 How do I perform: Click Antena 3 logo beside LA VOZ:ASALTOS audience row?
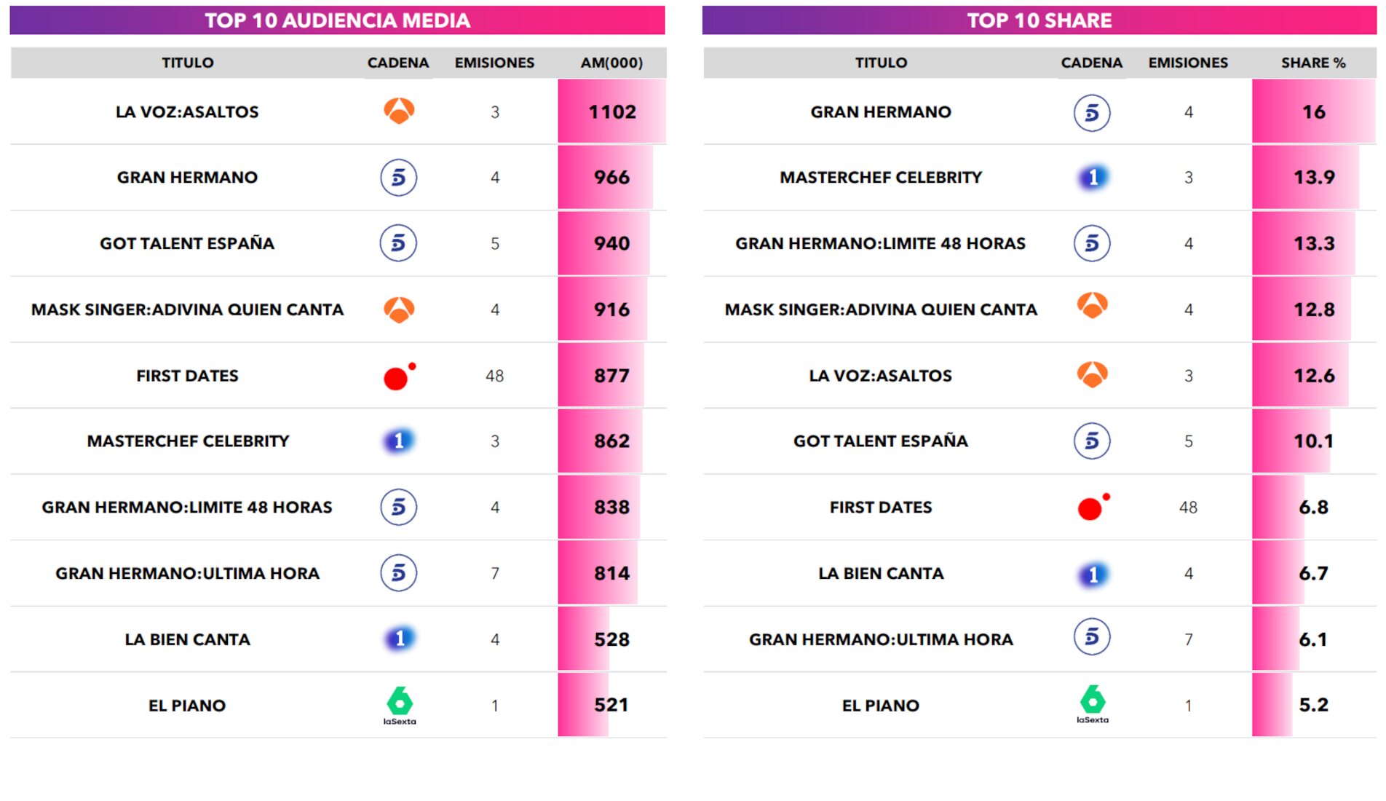point(399,111)
